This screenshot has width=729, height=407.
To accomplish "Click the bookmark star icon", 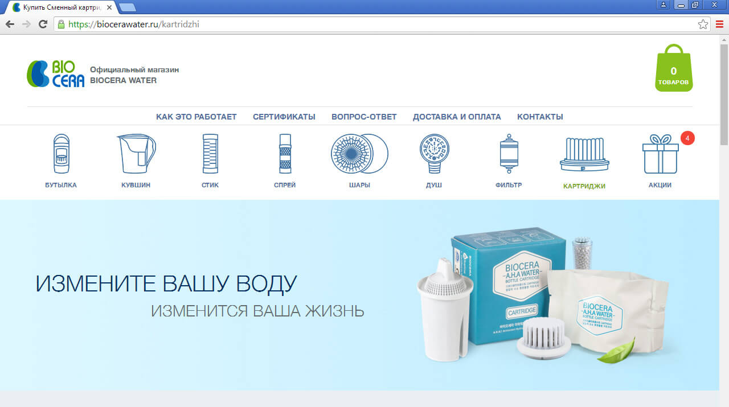I will pos(702,24).
